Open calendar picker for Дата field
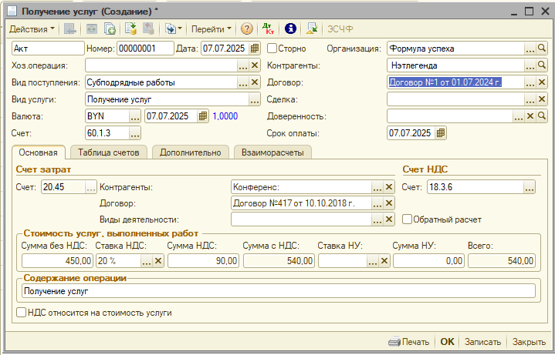 point(254,49)
